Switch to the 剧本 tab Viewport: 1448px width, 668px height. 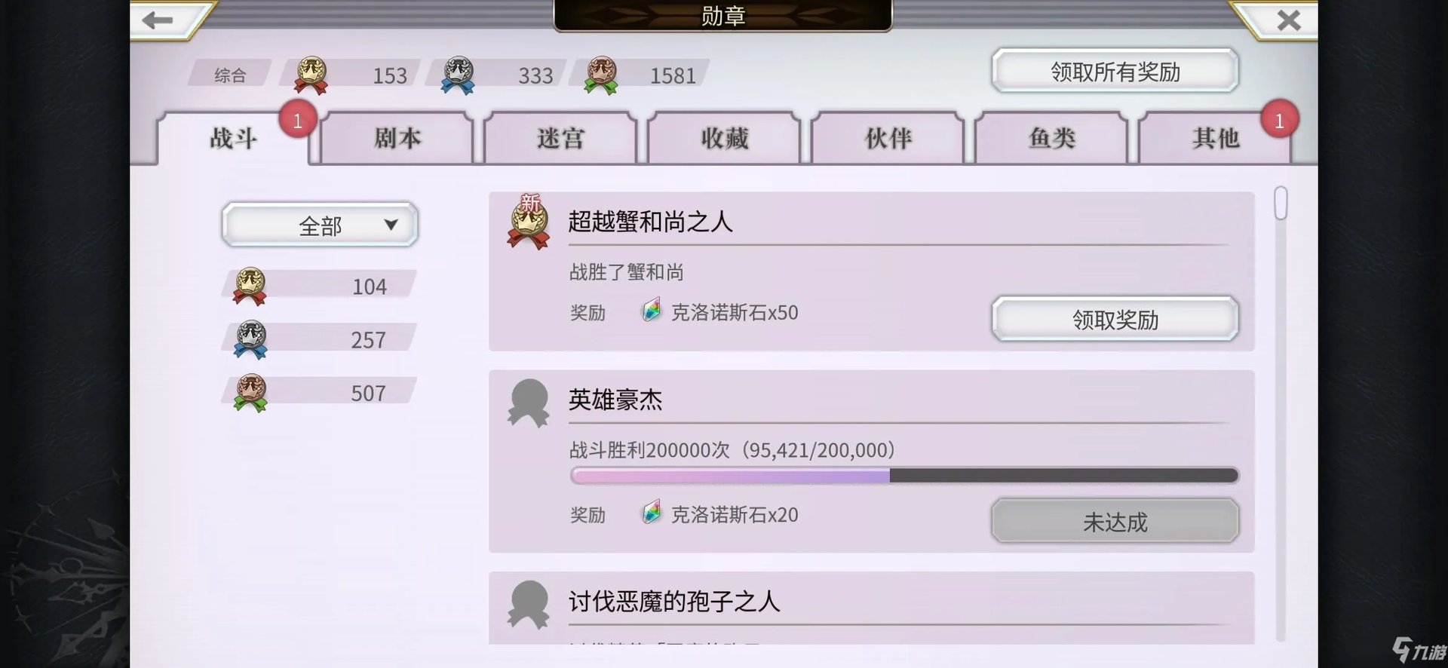(397, 138)
